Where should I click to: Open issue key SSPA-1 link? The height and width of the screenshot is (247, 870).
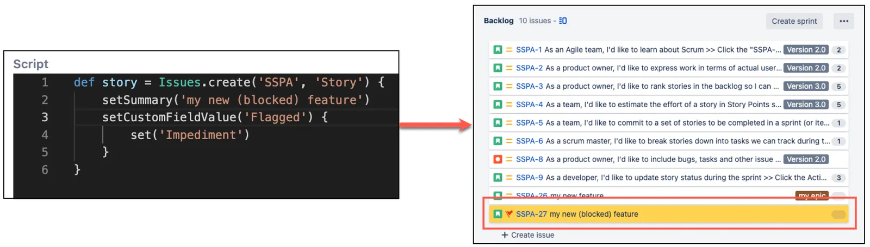coord(529,50)
